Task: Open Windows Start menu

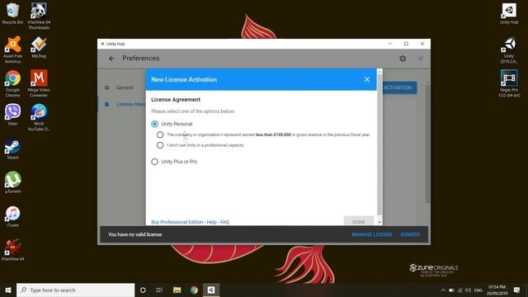Action: click(8, 290)
